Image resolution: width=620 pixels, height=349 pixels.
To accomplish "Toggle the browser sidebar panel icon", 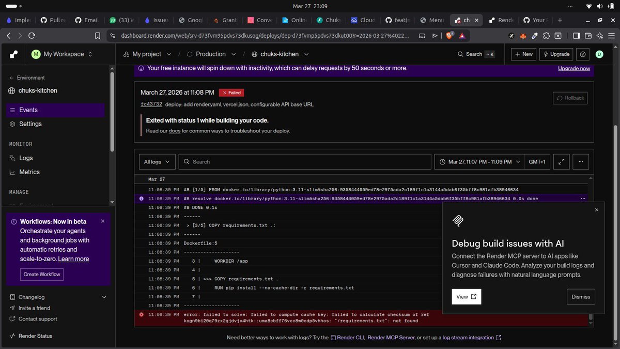I will pos(577,36).
